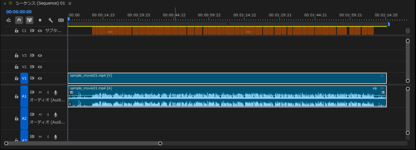Click the insert sequence as nest icon
This screenshot has width=416, height=150.
9,20
